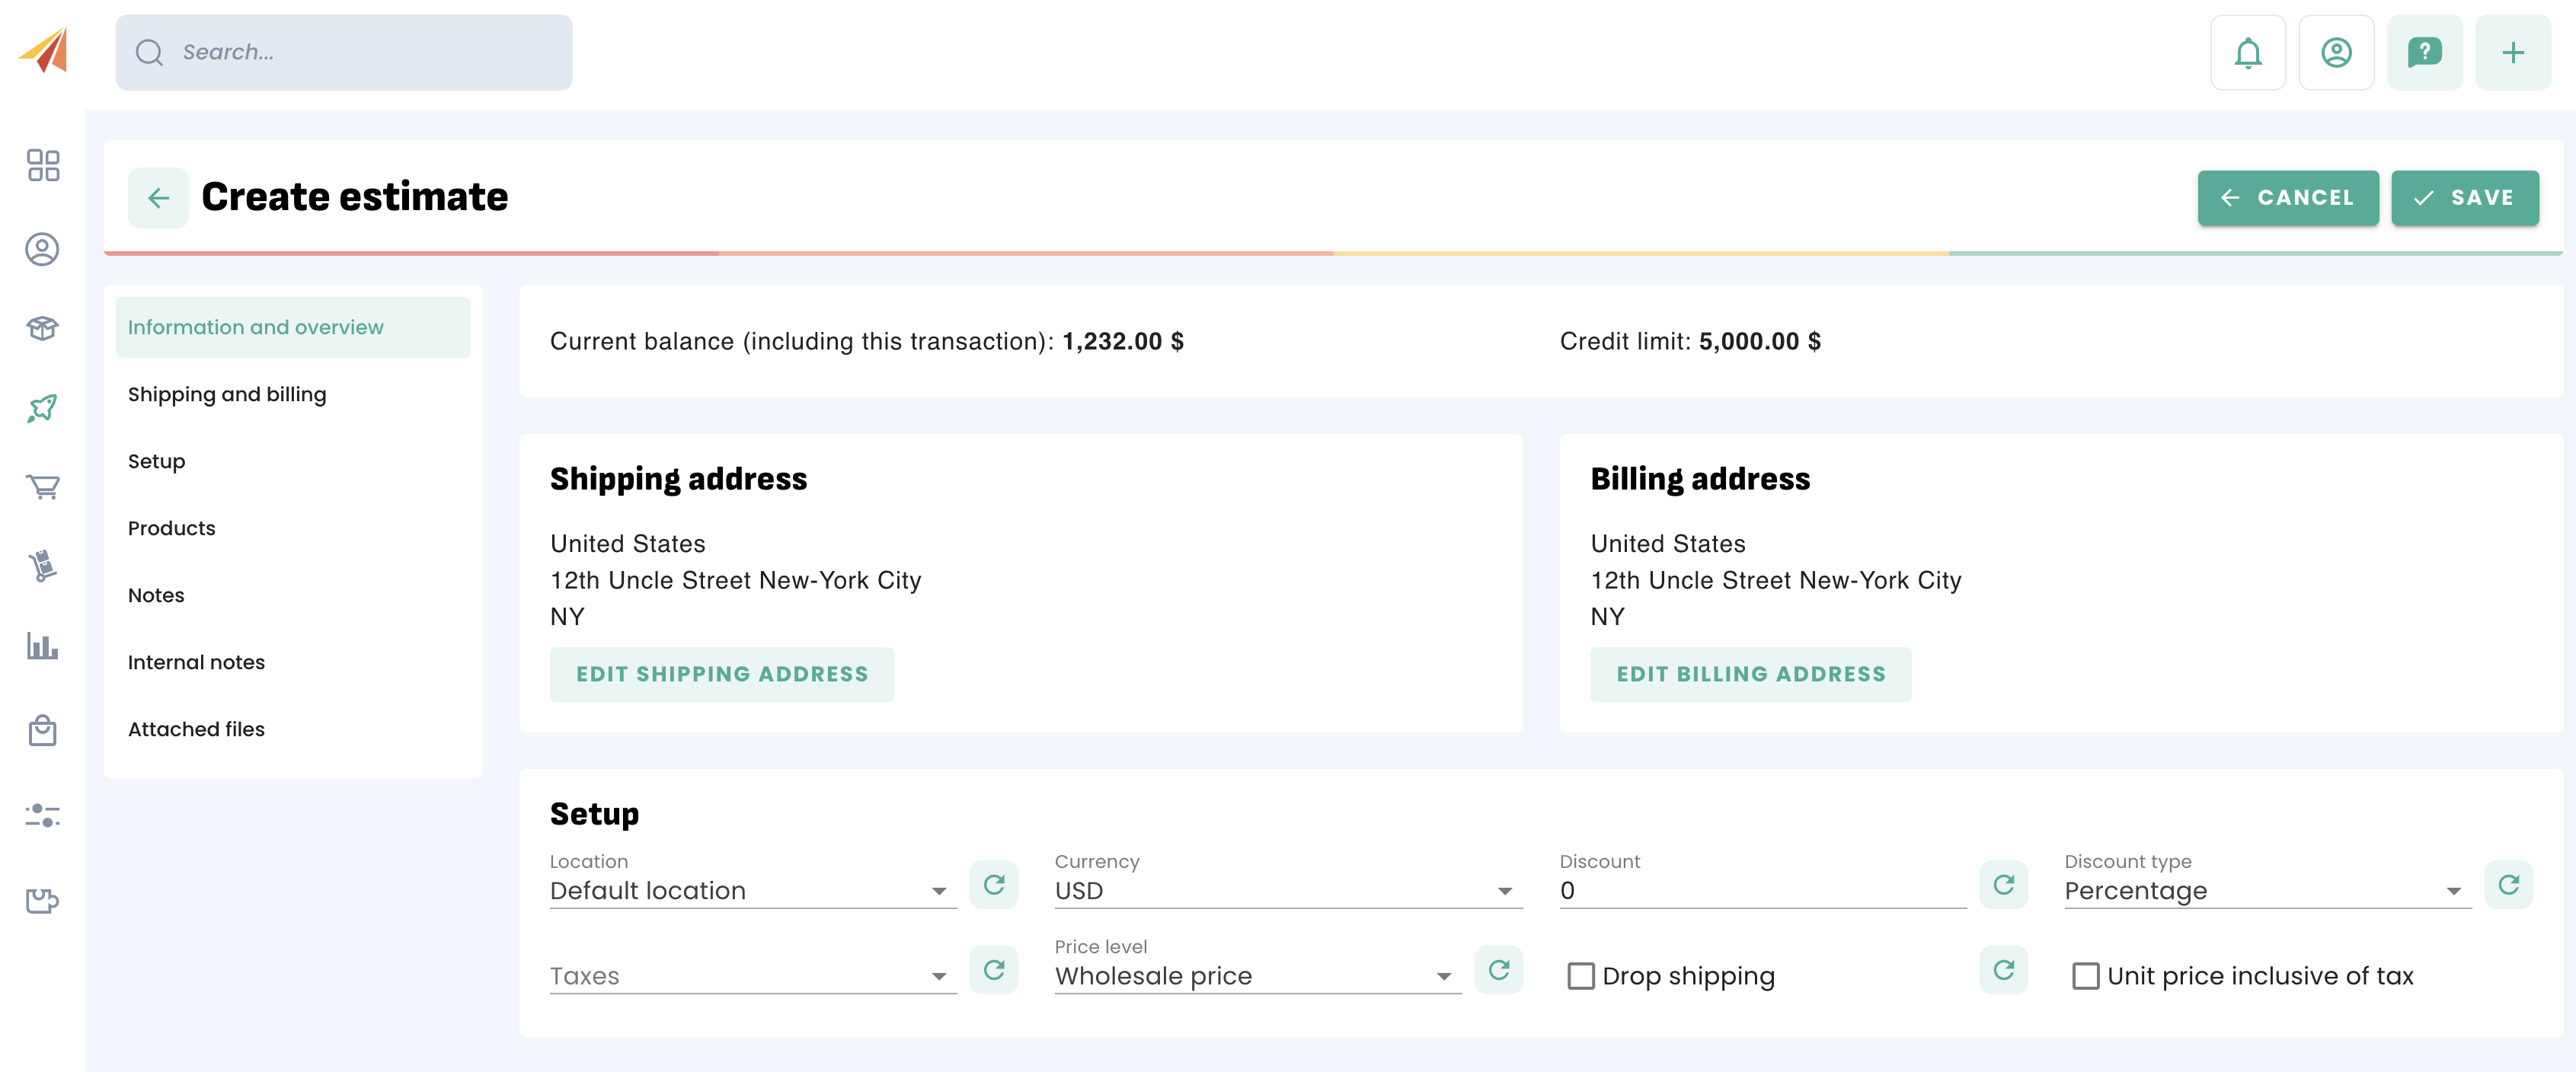This screenshot has width=2576, height=1072.
Task: Open the bar chart reports icon
Action: 43,645
